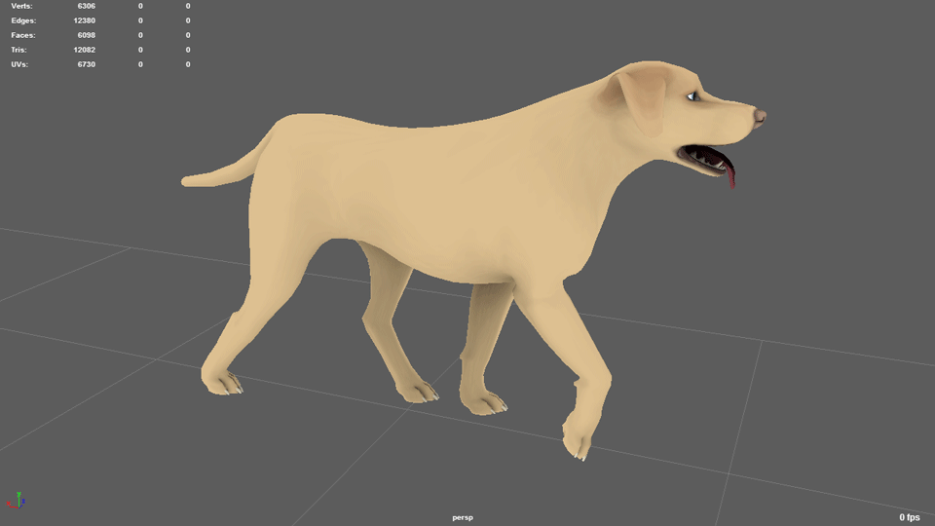
Task: Click the '0 fps' frame rate readout
Action: (x=910, y=517)
